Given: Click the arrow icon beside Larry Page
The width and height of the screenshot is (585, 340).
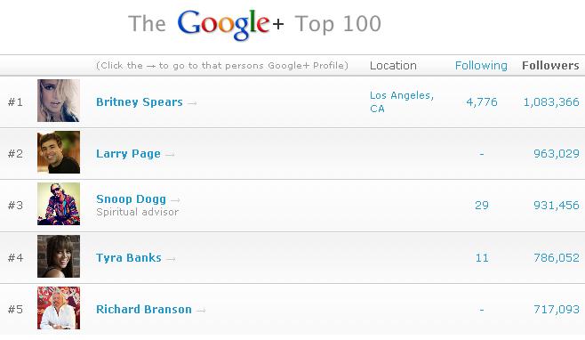Looking at the screenshot, I should pos(170,155).
